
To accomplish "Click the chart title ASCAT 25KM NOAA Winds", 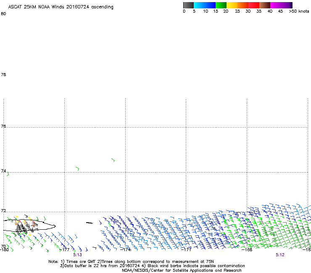I will 61,7.
